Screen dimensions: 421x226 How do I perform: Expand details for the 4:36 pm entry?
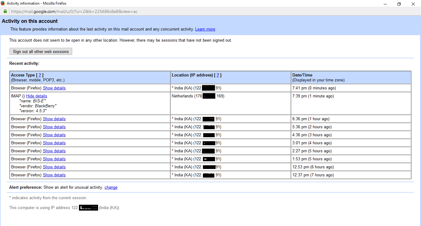click(x=54, y=135)
